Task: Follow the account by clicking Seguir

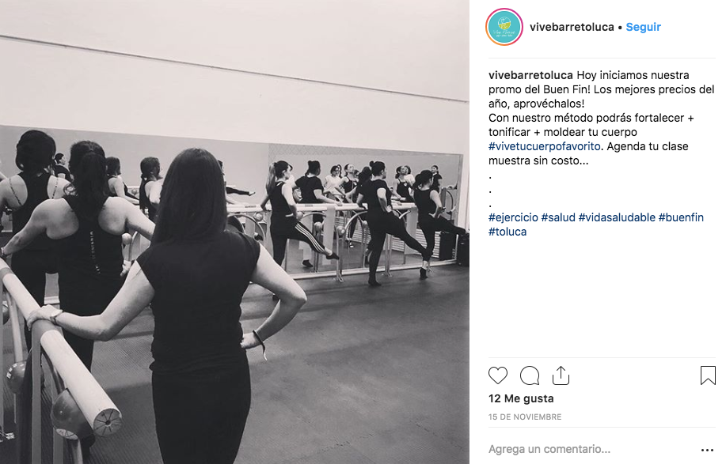Action: click(643, 27)
